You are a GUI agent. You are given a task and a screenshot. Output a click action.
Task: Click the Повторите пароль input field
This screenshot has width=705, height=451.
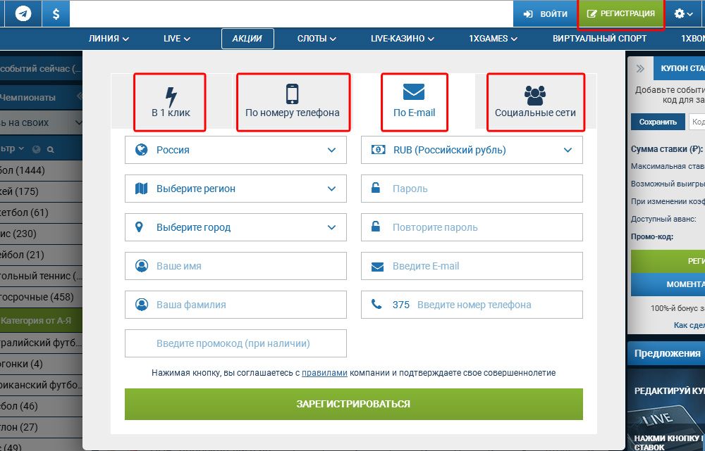click(472, 227)
